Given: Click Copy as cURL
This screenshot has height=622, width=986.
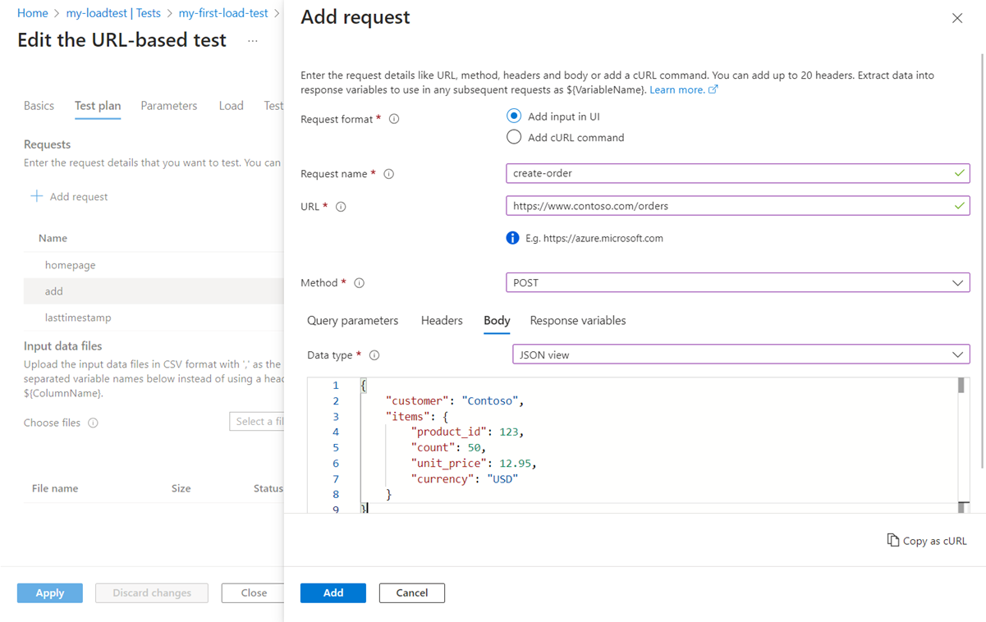Looking at the screenshot, I should pyautogui.click(x=927, y=541).
